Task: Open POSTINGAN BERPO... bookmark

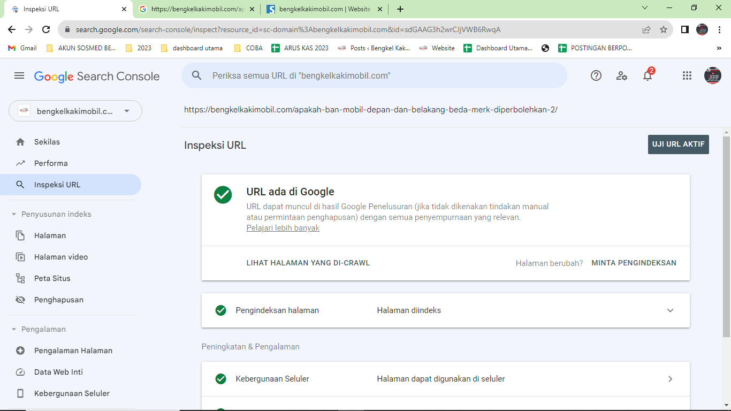Action: point(595,48)
